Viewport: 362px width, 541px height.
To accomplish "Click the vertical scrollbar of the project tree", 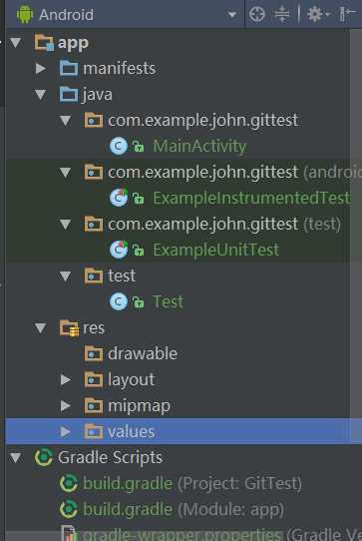I will coord(356,235).
